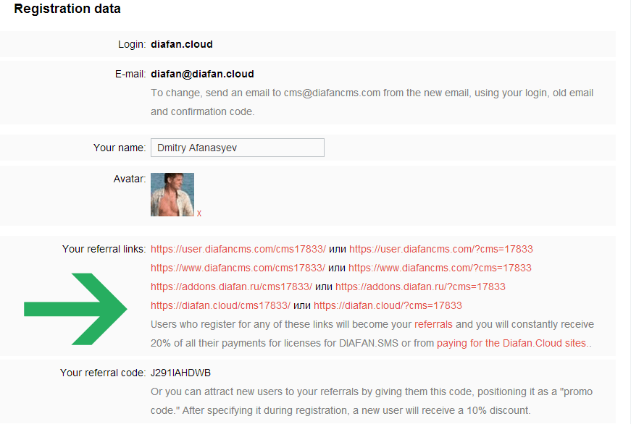Open the addons.diafan.ru/?cms=17833 referral link
Viewport: 631px width, 424px height.
[x=420, y=287]
